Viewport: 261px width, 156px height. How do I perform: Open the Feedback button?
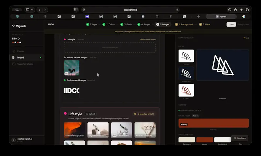click(240, 138)
